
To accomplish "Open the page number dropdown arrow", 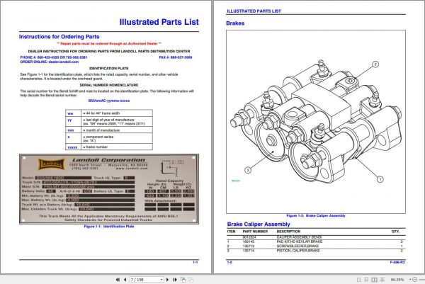I will pyautogui.click(x=161, y=279).
